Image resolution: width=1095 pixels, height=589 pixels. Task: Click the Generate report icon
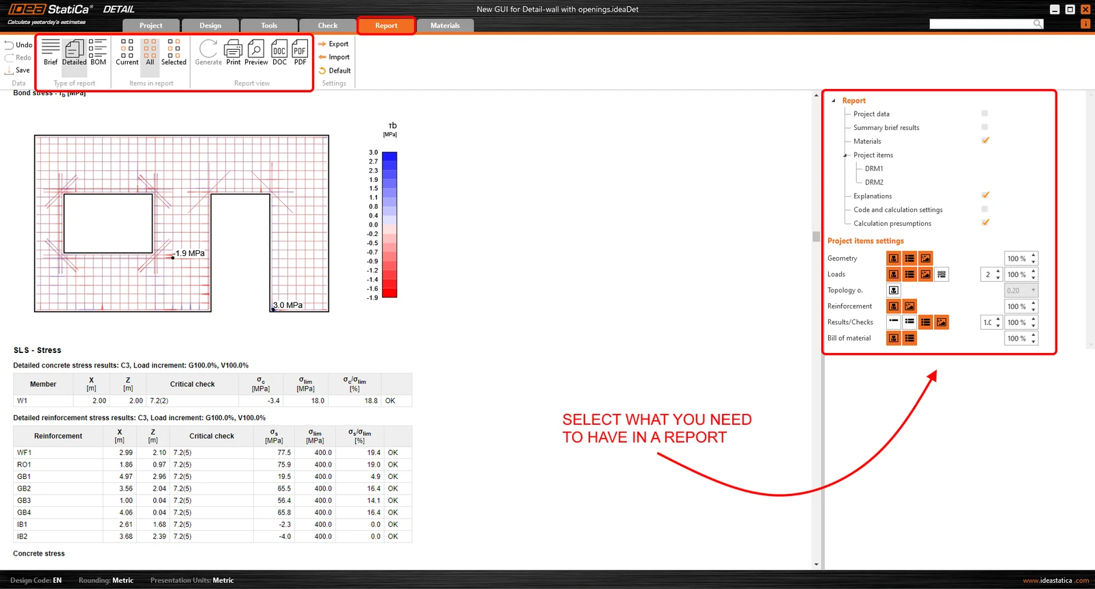pyautogui.click(x=208, y=52)
